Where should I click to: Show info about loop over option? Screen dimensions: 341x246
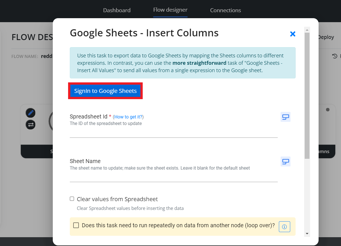[285, 227]
